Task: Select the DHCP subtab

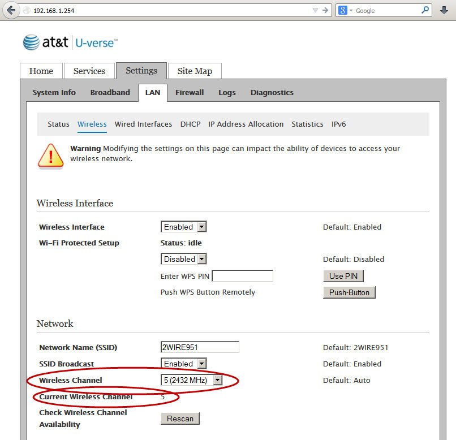Action: (x=190, y=124)
